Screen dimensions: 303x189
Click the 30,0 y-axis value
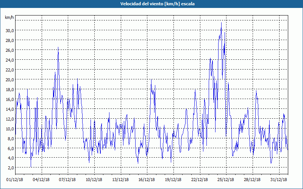[x=10, y=31]
